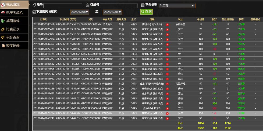
Task: Open the 平台类型 platform type dropdown
Action: (x=177, y=5)
